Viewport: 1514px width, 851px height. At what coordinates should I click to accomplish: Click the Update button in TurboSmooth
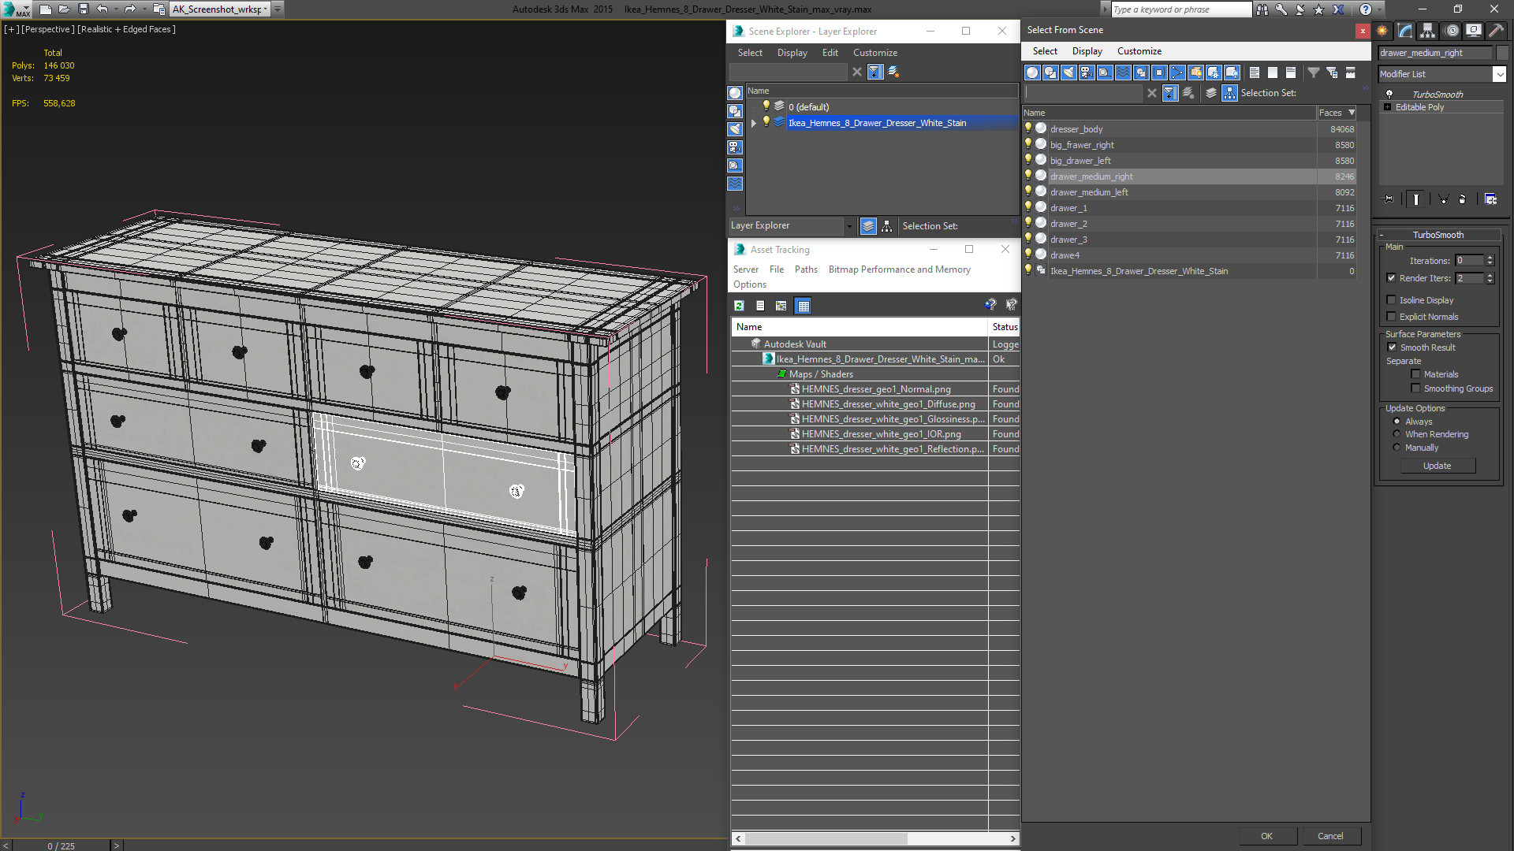(1437, 466)
